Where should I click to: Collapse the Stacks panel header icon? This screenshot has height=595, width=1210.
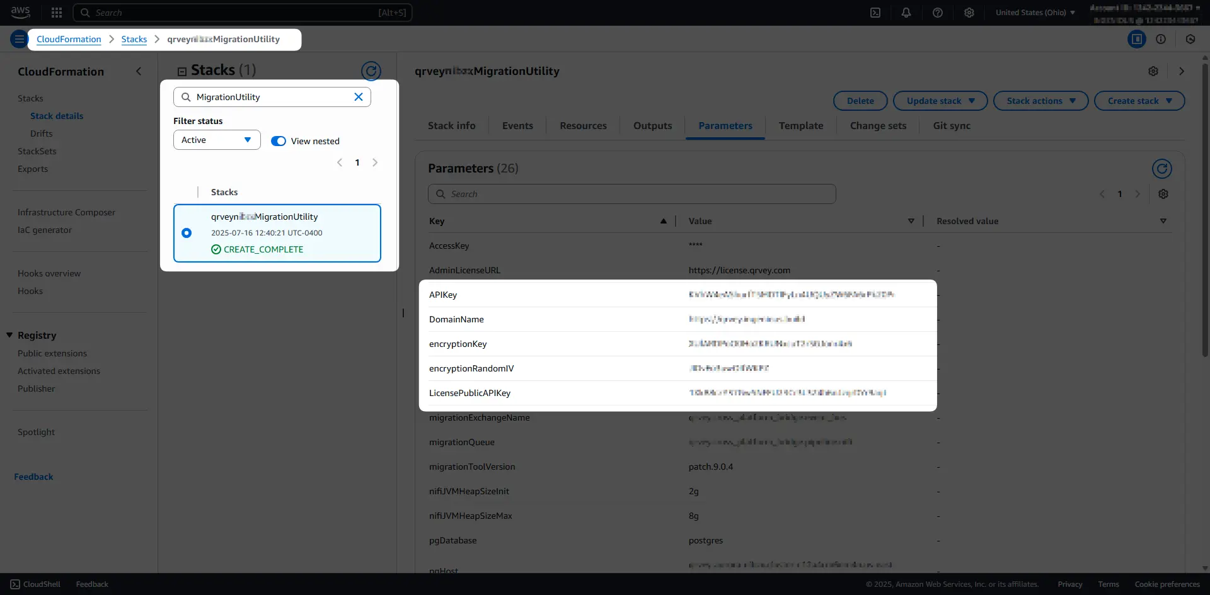click(182, 72)
